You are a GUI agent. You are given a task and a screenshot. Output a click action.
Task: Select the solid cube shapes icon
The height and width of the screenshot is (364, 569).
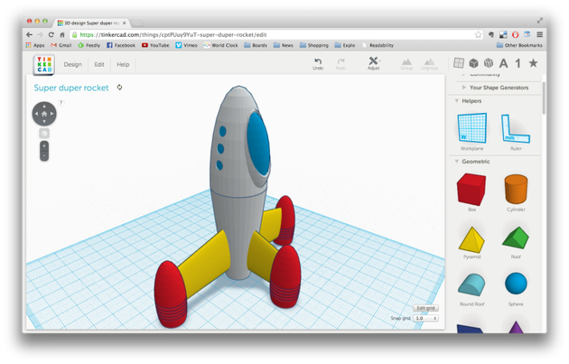pos(473,63)
